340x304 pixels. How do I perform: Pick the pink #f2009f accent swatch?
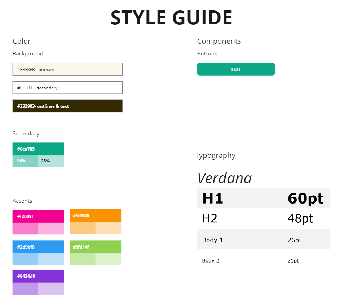tap(38, 216)
